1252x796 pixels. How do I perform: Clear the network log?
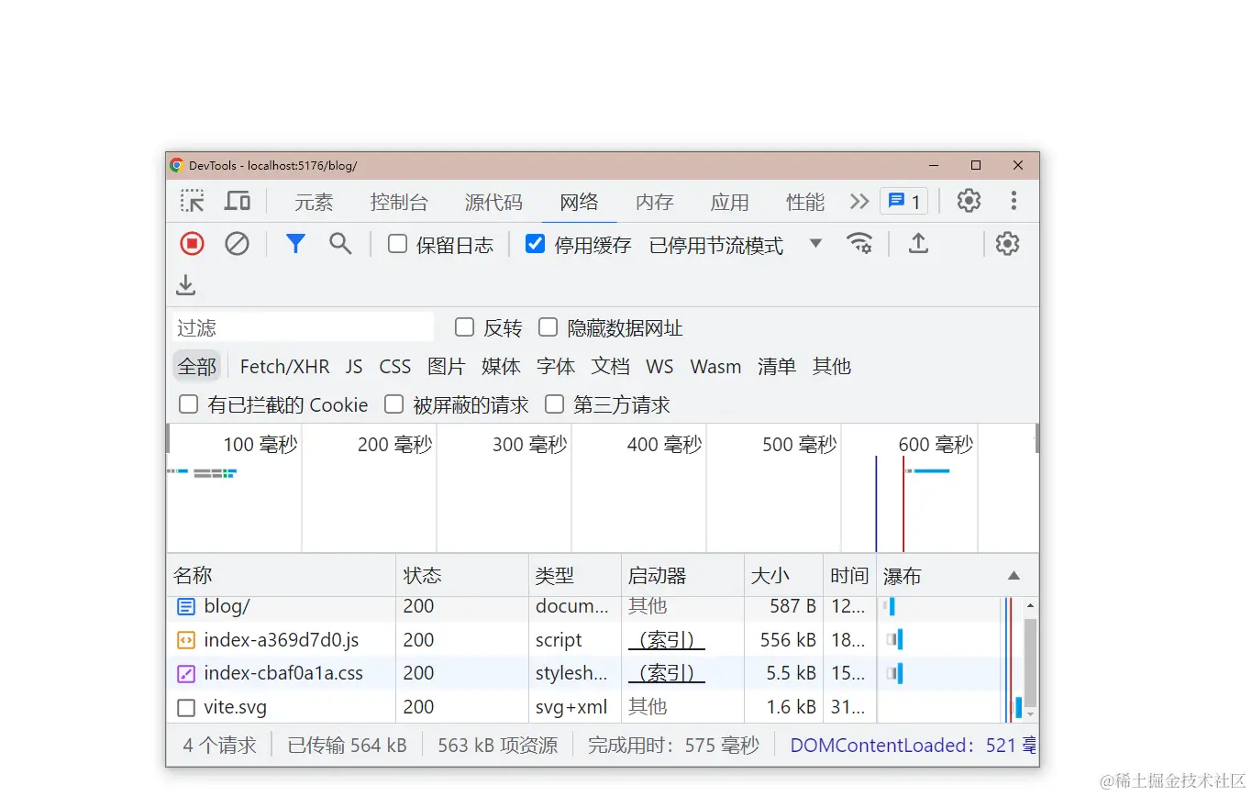(x=237, y=243)
